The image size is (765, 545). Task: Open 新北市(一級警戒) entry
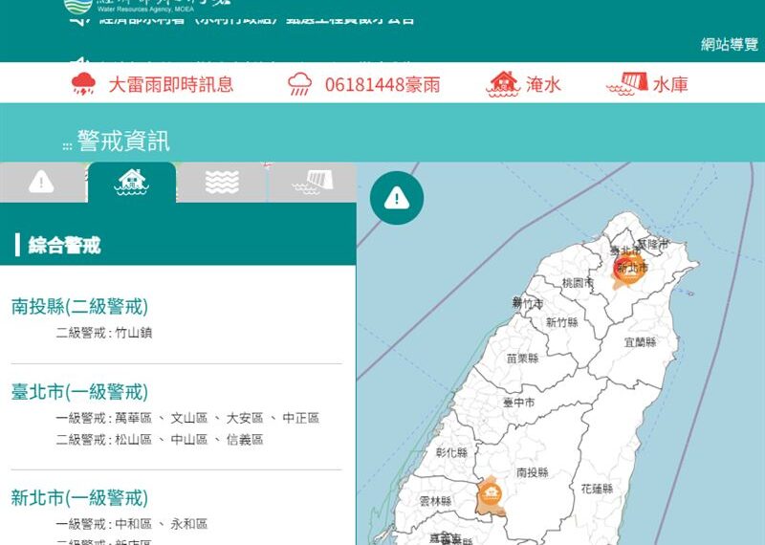[79, 498]
